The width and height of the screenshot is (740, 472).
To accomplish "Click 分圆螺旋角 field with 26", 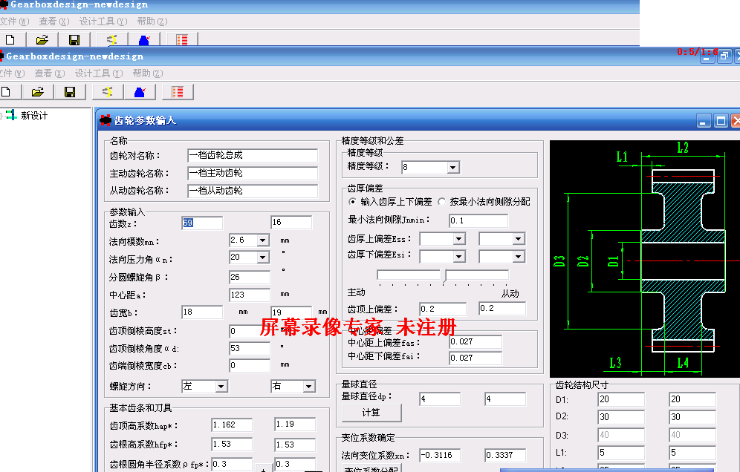I will (x=250, y=278).
